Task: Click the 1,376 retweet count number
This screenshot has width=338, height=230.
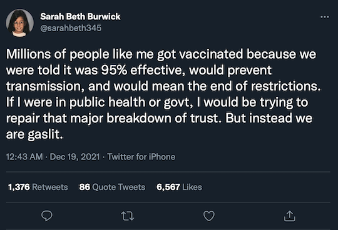Action: click(19, 187)
